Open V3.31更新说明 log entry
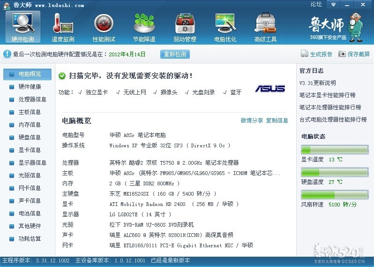Screen dimensions: 374x267 pyautogui.click(x=318, y=83)
